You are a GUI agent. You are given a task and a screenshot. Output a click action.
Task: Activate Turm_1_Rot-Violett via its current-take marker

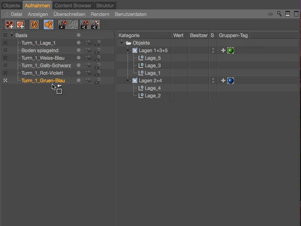5,73
